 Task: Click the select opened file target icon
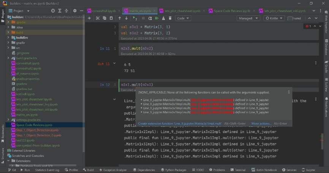tap(53, 11)
